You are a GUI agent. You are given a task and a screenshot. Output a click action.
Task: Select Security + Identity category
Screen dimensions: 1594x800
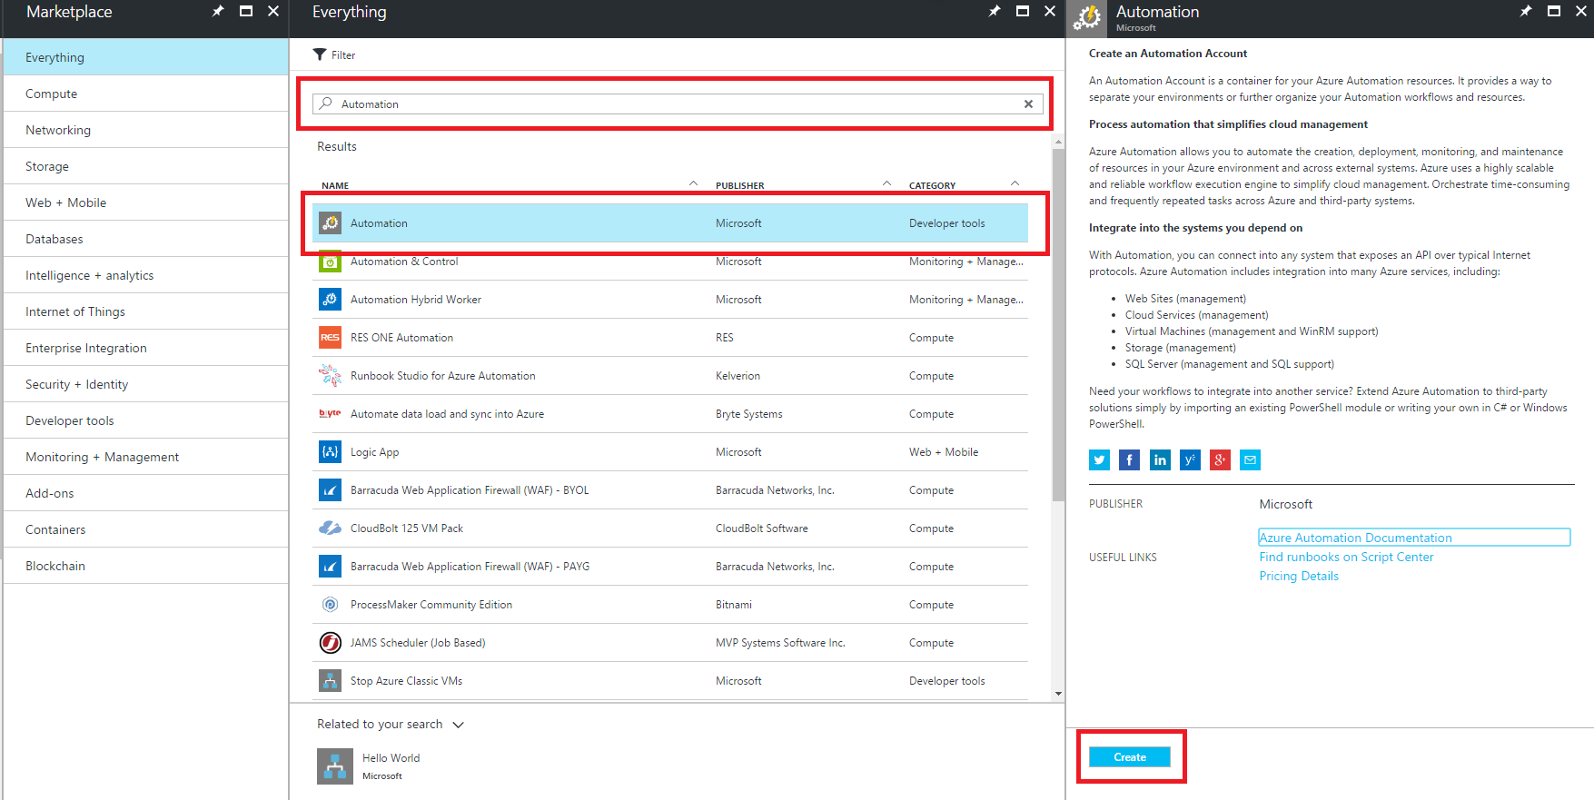(x=146, y=384)
